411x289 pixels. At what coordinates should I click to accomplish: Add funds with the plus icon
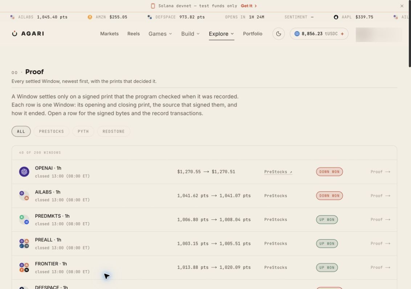pyautogui.click(x=342, y=34)
